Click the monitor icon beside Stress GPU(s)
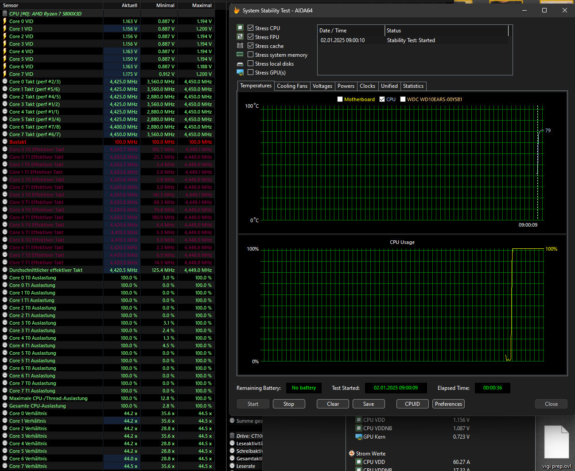 tap(240, 72)
